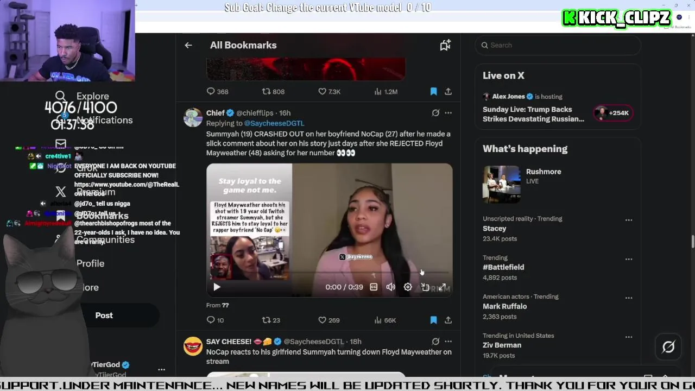This screenshot has height=391, width=695.
Task: Open video player settings gear
Action: [x=408, y=287]
